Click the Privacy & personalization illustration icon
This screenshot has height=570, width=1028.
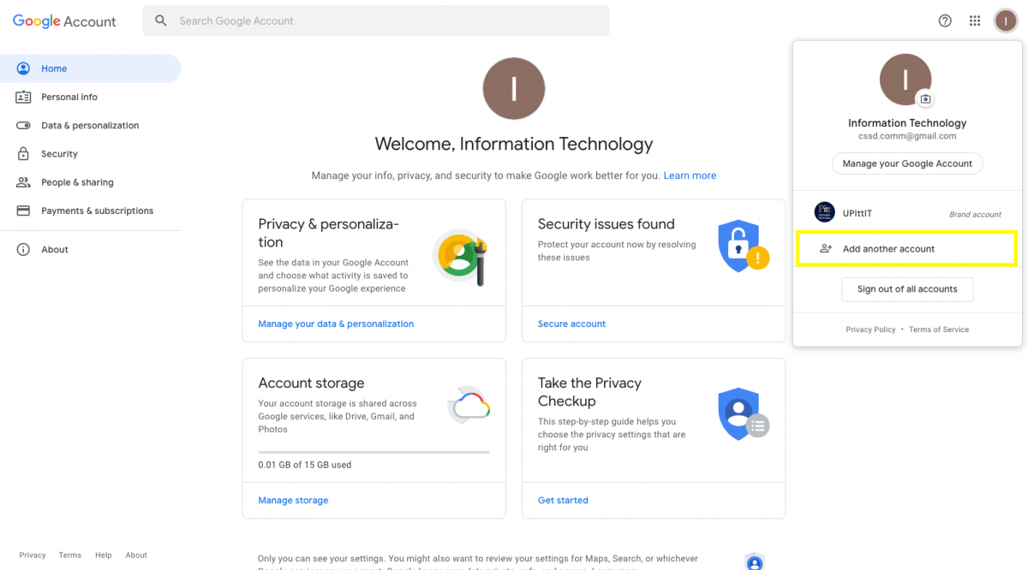point(460,257)
